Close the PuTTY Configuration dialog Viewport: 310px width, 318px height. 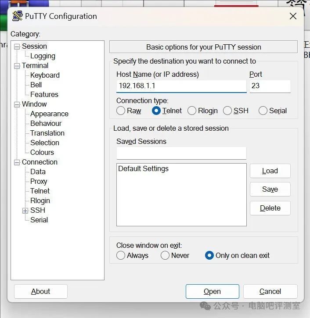[x=293, y=16]
